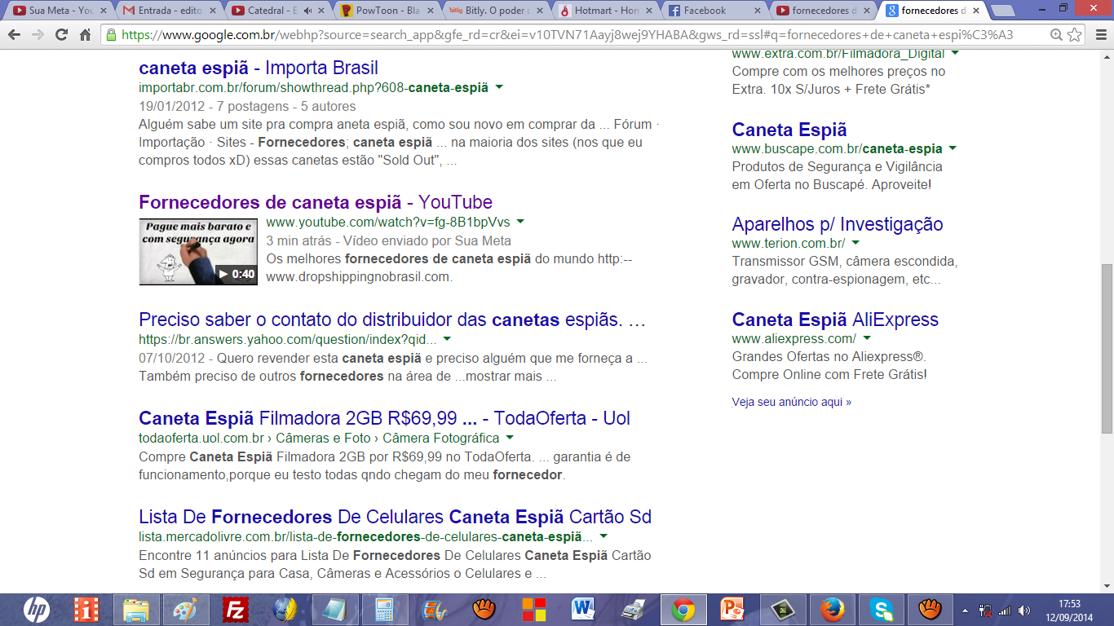Expand dropdown arrow beside www.extra.com.br ad URL
The height and width of the screenshot is (626, 1114).
955,54
